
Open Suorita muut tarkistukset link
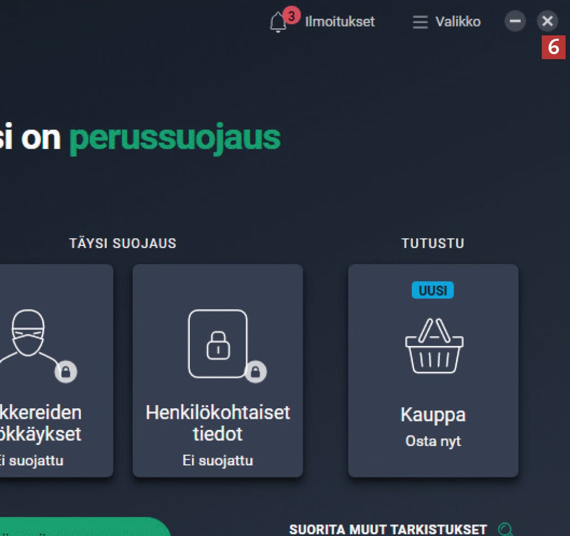(388, 529)
